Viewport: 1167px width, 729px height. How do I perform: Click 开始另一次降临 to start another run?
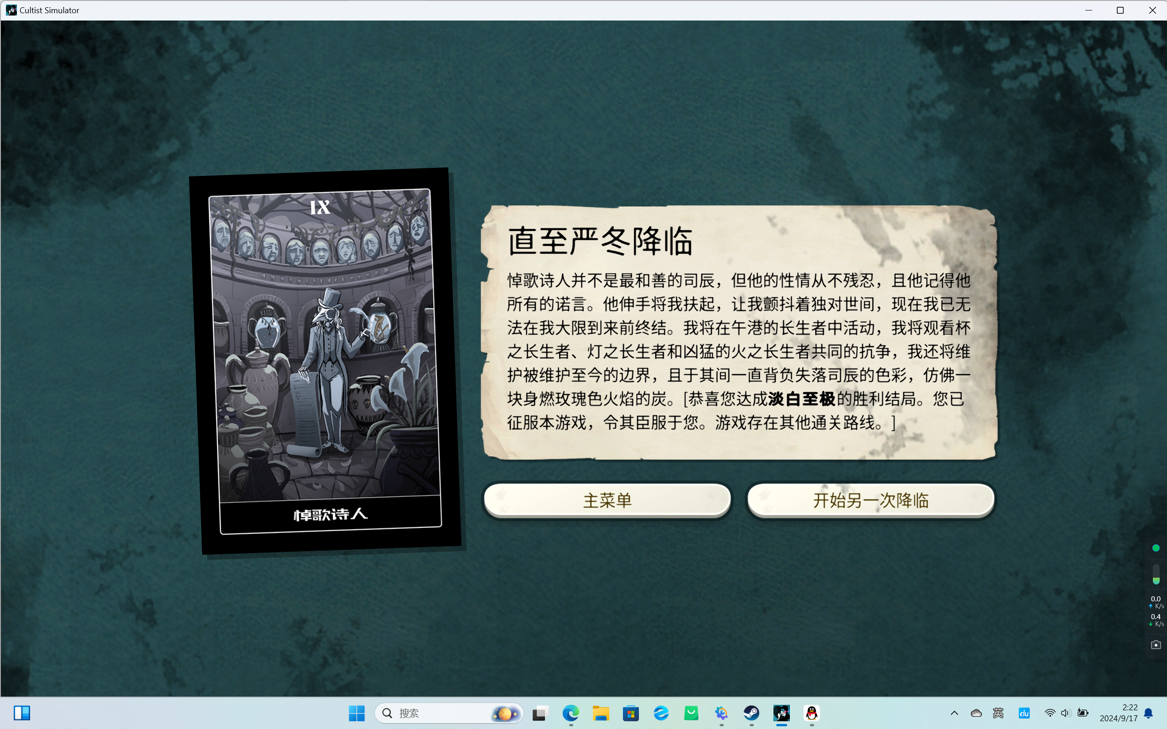pos(871,500)
